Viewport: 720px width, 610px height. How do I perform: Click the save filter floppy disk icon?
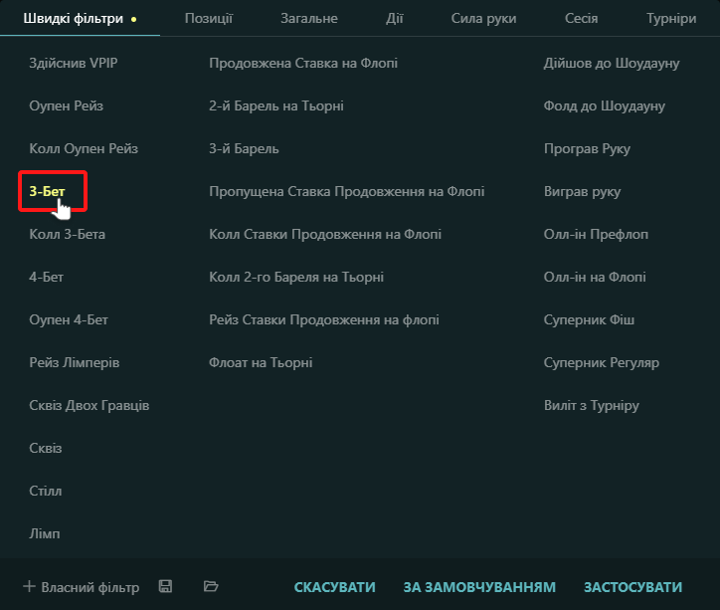tap(165, 586)
